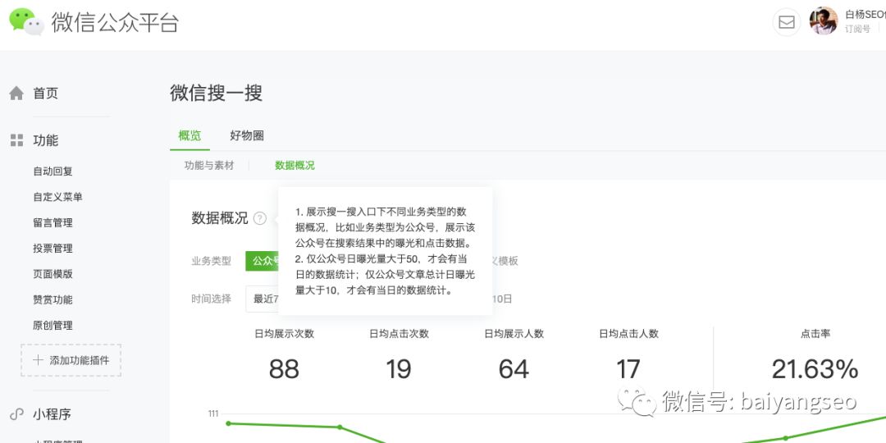This screenshot has height=443, width=886.
Task: Click the 小程序 section label
Action: 52,414
